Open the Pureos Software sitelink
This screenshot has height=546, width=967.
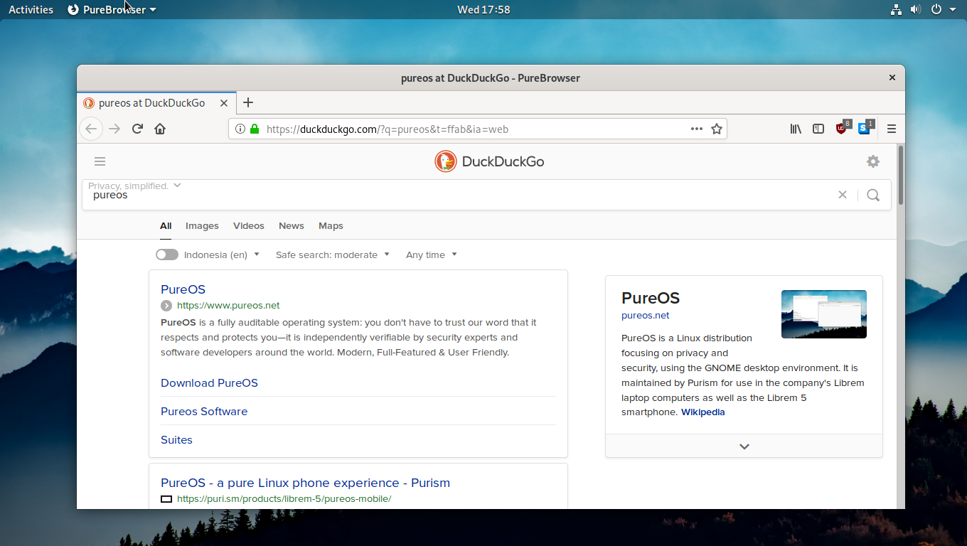click(x=204, y=411)
